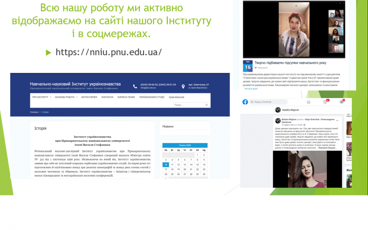Click the phone icon in site header
This screenshot has height=230, width=368.
tap(134, 86)
